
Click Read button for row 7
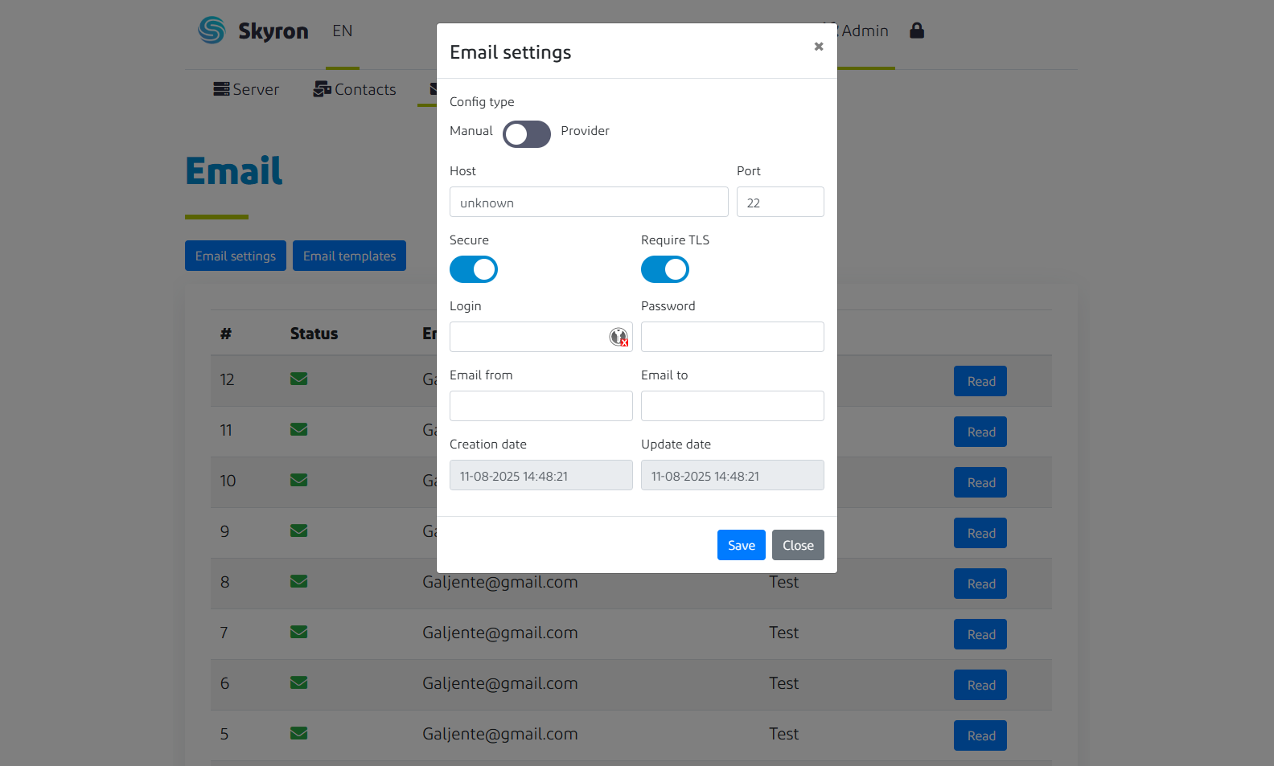[980, 634]
